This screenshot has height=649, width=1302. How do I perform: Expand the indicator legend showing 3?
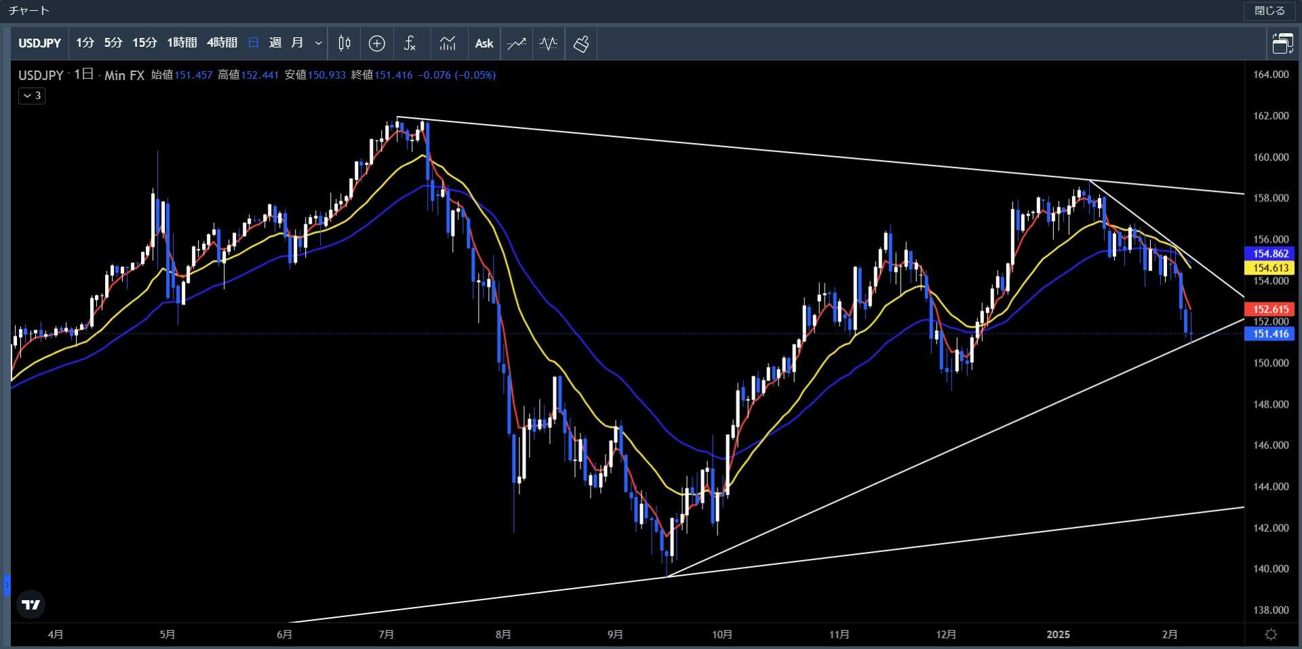tap(32, 96)
